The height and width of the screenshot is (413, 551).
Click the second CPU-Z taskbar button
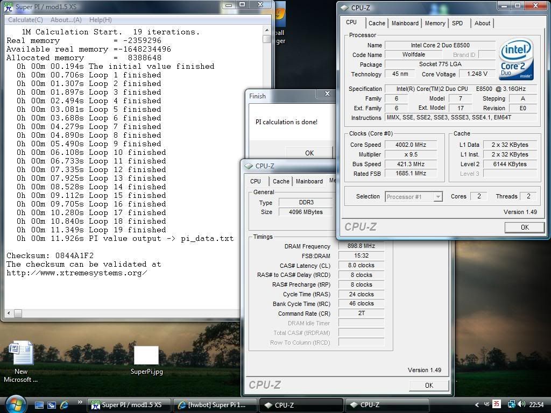tap(387, 405)
